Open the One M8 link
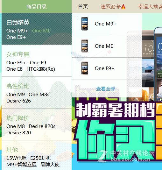 [16, 126]
